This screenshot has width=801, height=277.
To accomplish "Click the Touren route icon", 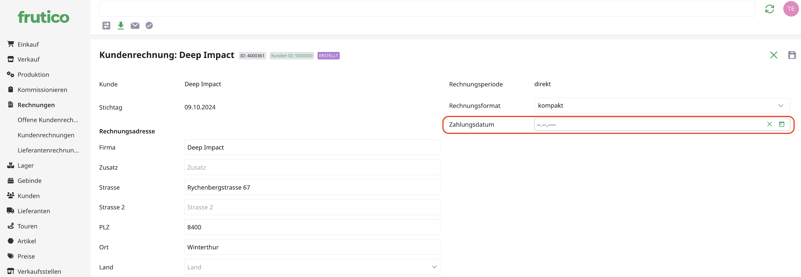I will click(x=11, y=226).
